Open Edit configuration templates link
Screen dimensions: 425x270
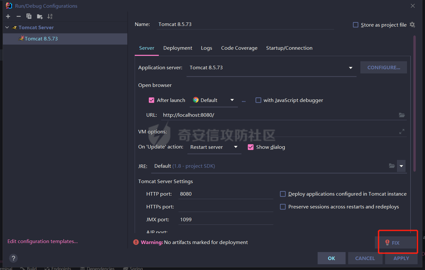pyautogui.click(x=42, y=241)
